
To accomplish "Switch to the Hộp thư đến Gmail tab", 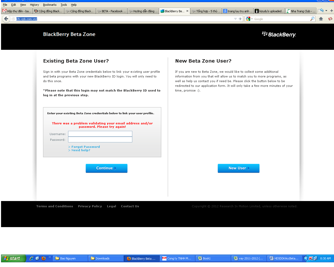I will pos(17,11).
